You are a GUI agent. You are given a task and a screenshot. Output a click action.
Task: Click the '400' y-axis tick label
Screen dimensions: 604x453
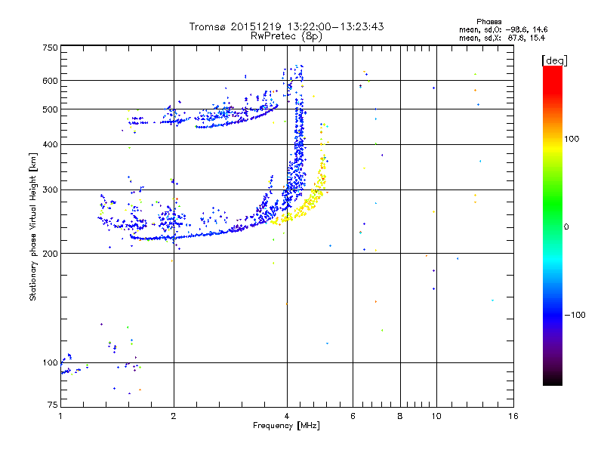pos(50,145)
